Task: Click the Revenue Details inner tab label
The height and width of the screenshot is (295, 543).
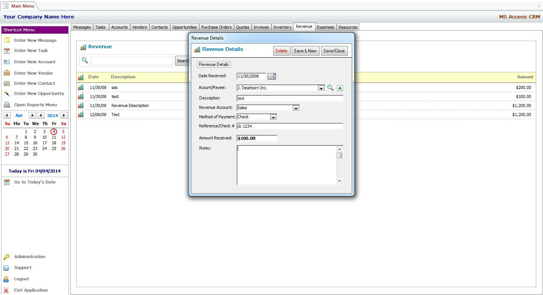Action: (214, 64)
